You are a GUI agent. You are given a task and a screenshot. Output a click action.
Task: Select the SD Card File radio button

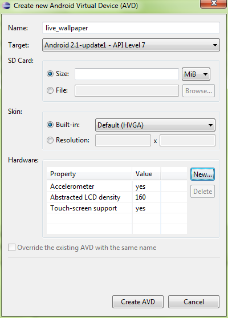50,90
